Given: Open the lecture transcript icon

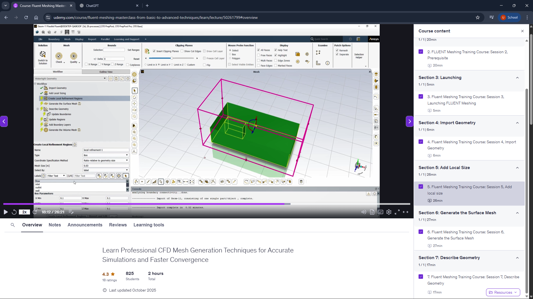Looking at the screenshot, I should [x=372, y=212].
